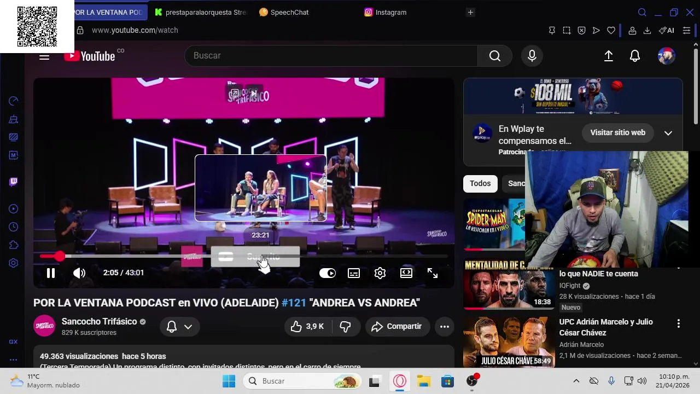Open Extensions cube icon in sidebar
700x394 pixels.
tap(14, 245)
